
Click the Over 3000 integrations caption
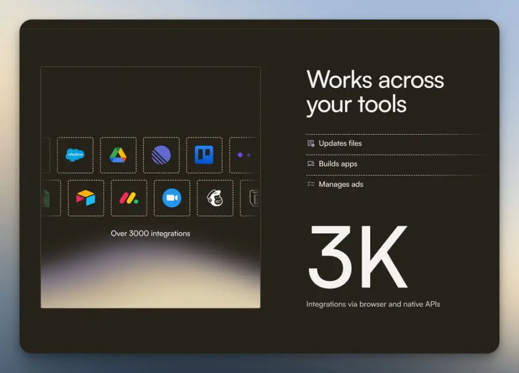(151, 234)
